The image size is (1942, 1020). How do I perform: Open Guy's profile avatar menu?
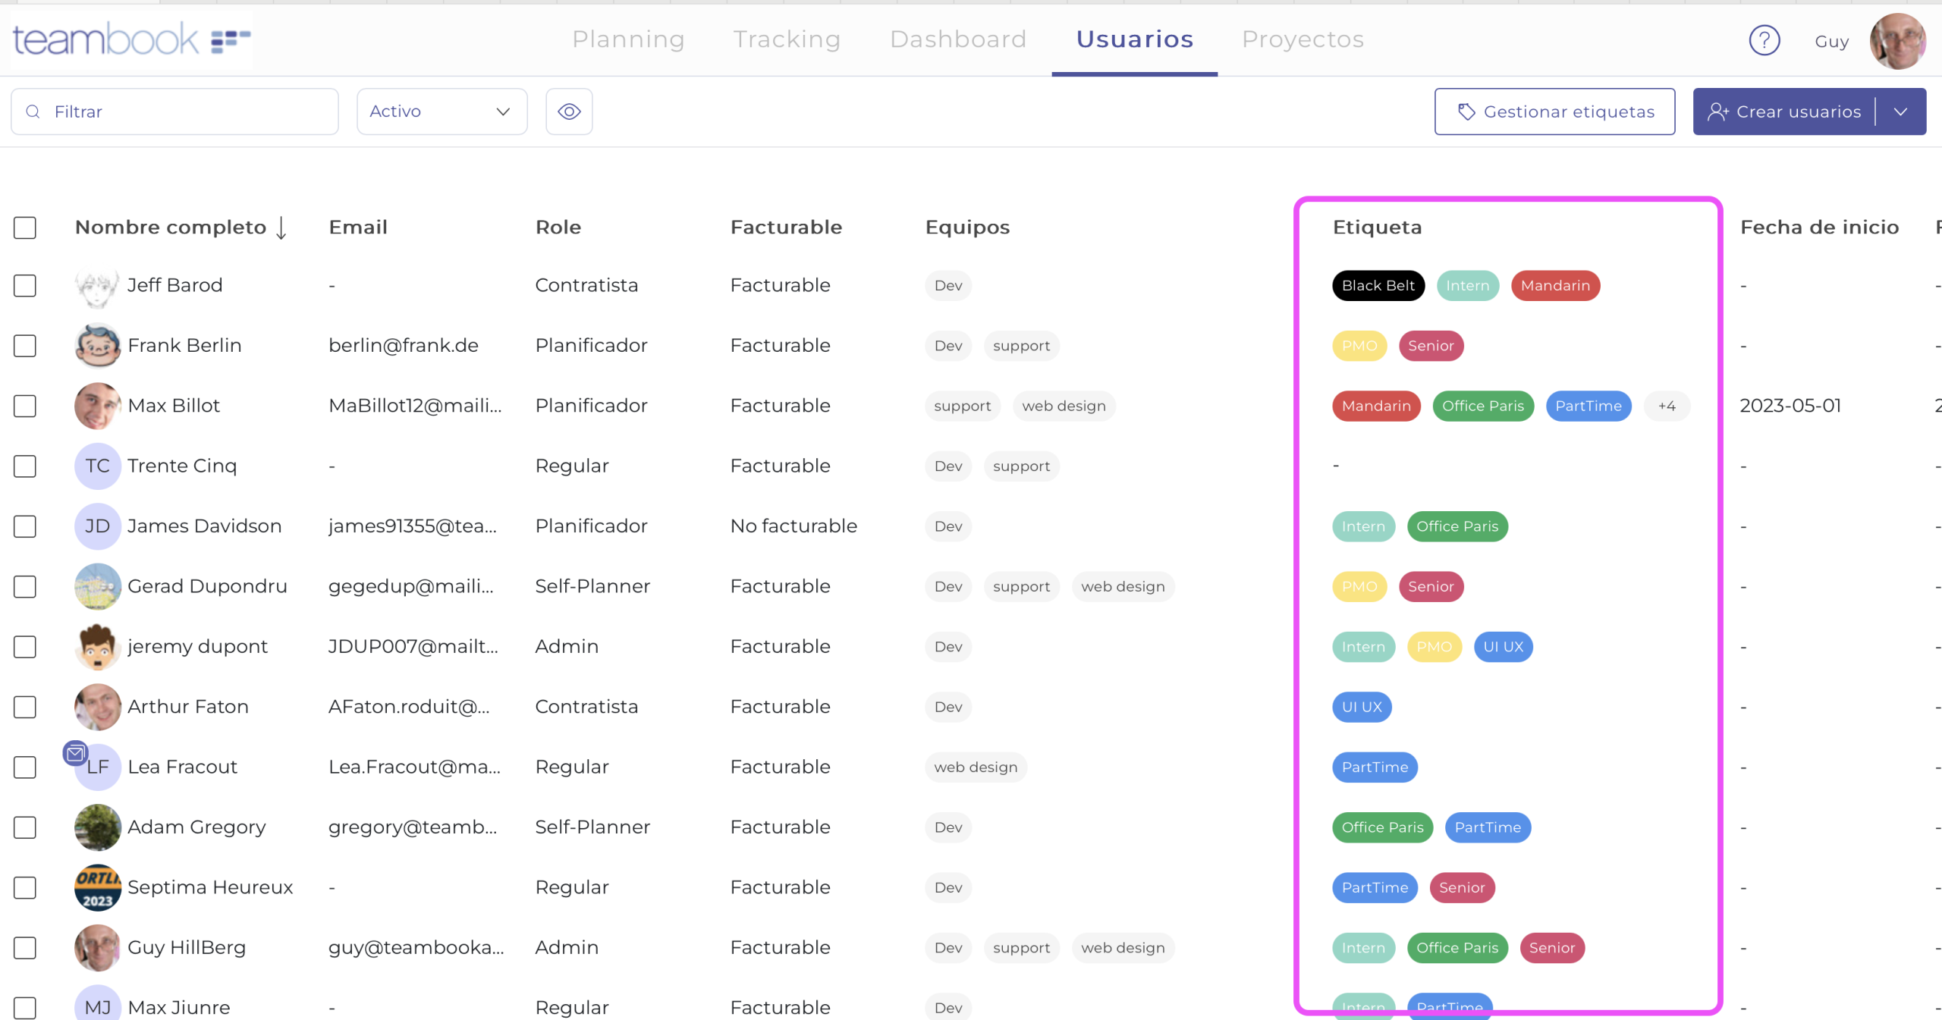(1896, 41)
